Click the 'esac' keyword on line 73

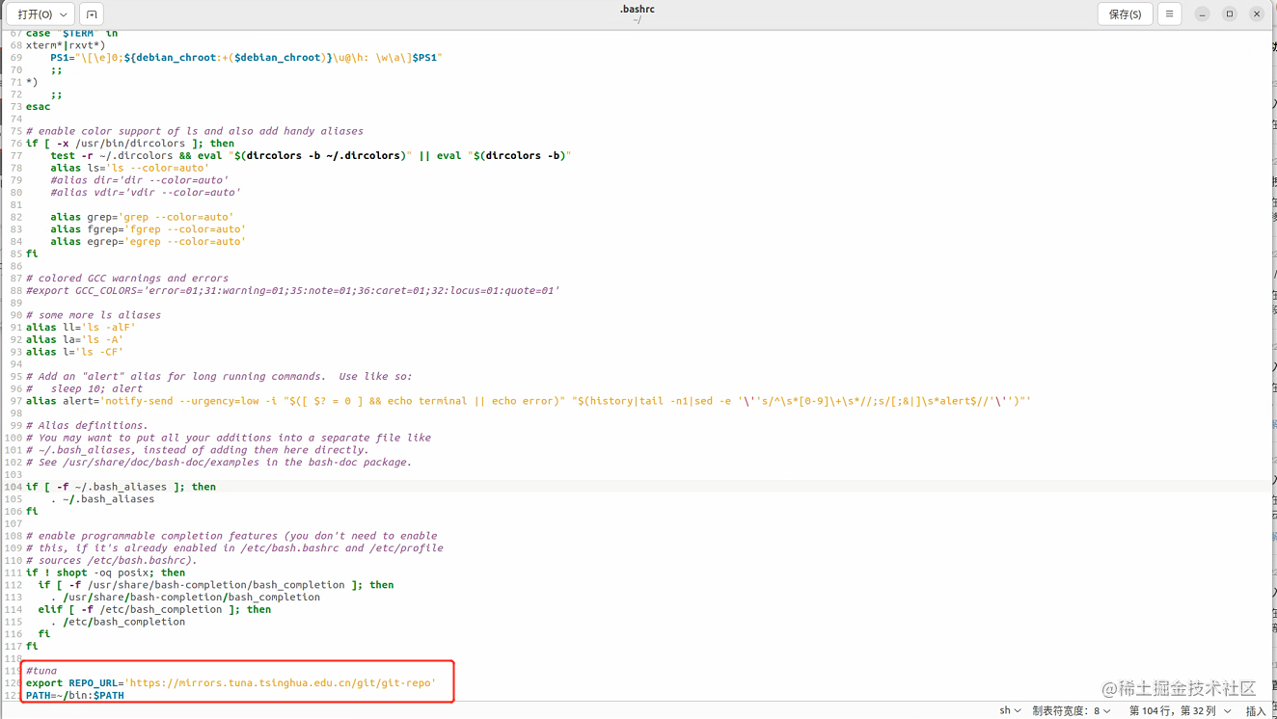pyautogui.click(x=39, y=107)
